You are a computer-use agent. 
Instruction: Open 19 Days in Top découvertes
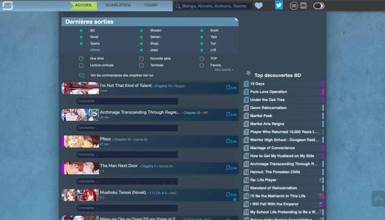click(257, 84)
